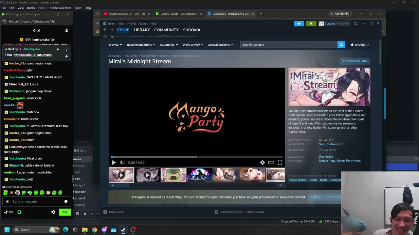The height and width of the screenshot is (235, 419).
Task: Unpin the pinned chat message
Action: click(x=58, y=49)
